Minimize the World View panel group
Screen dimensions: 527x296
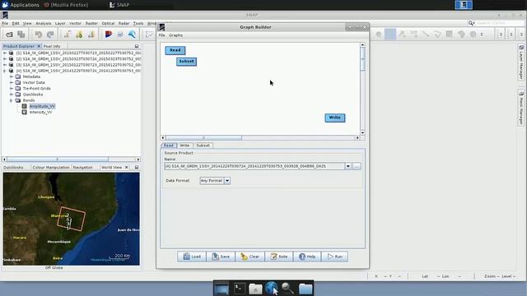pos(137,167)
